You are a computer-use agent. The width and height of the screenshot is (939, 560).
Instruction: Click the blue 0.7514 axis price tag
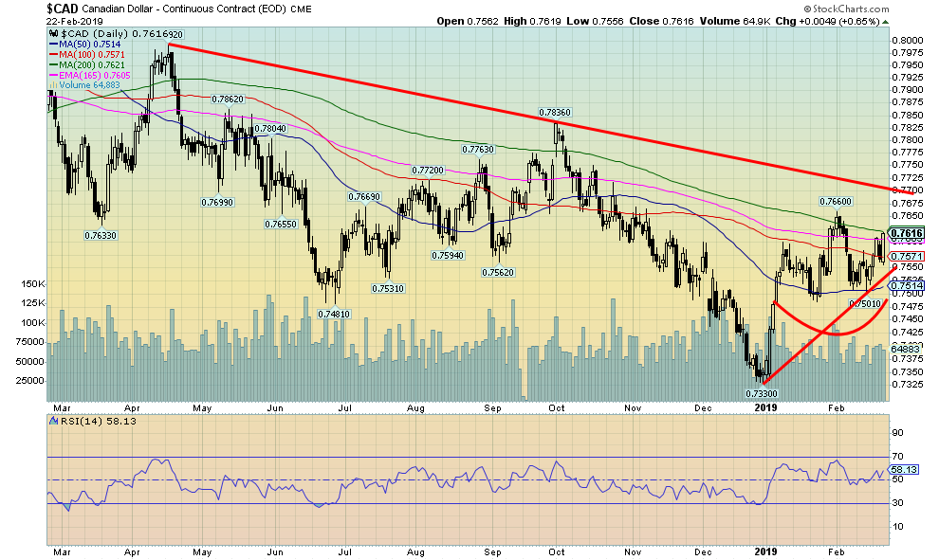[907, 285]
